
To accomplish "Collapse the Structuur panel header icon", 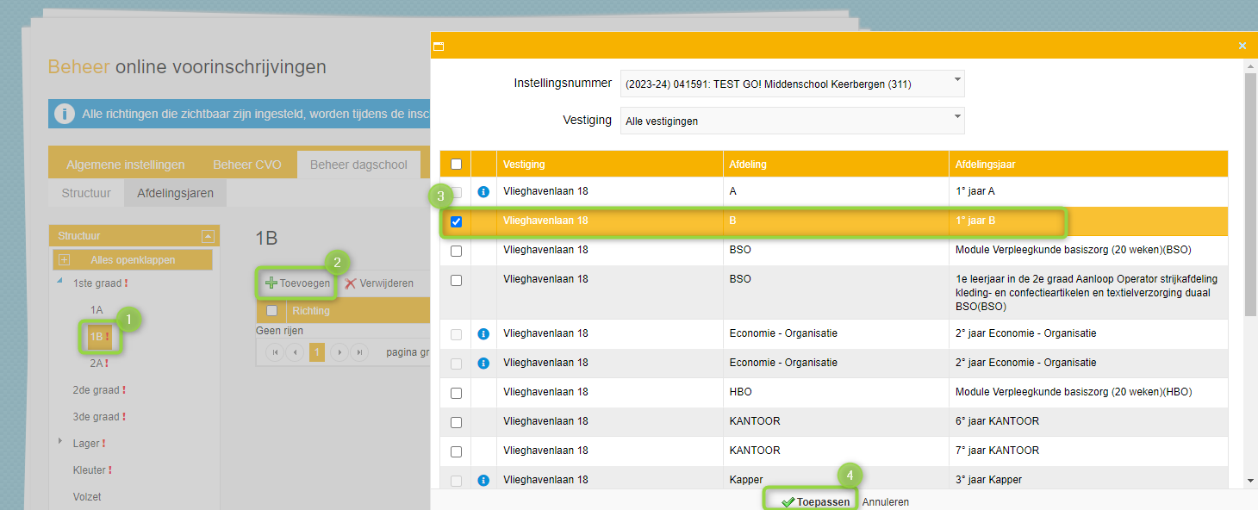I will pos(207,236).
